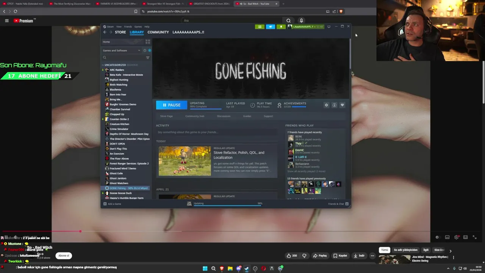Screen dimensions: 485x273
Task: Click the activity post text box
Action: (x=217, y=132)
